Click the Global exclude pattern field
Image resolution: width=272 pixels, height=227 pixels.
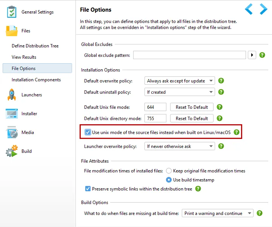(189, 55)
